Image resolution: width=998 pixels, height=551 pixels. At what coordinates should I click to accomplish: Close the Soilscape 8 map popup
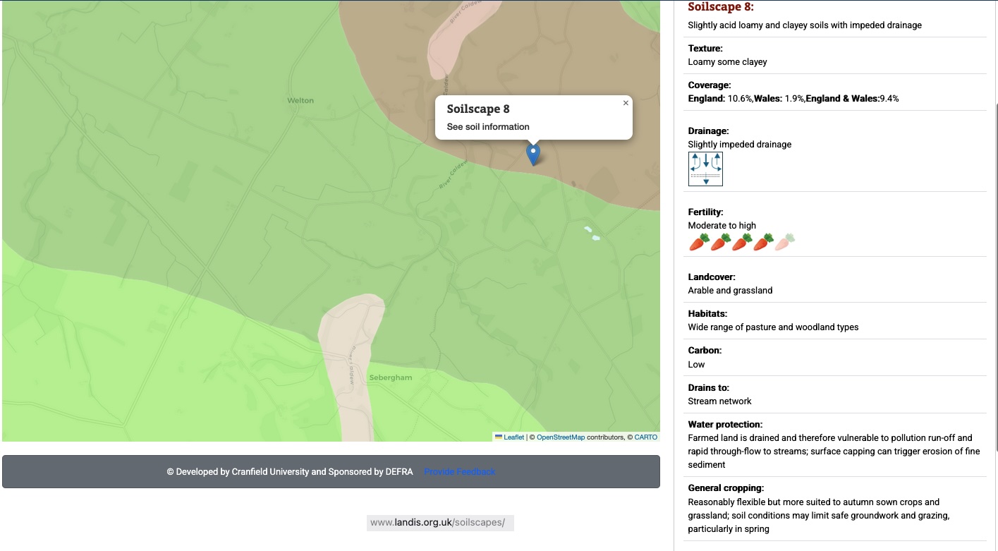(625, 103)
